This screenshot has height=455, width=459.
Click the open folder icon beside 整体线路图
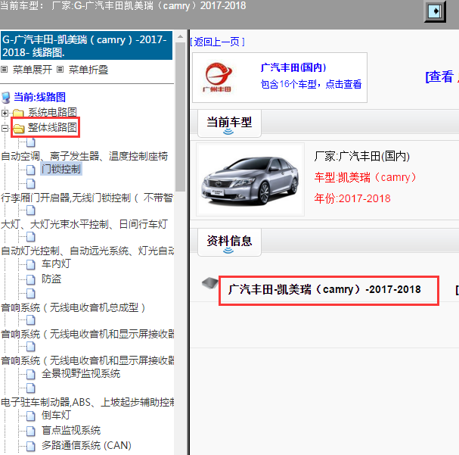(19, 129)
